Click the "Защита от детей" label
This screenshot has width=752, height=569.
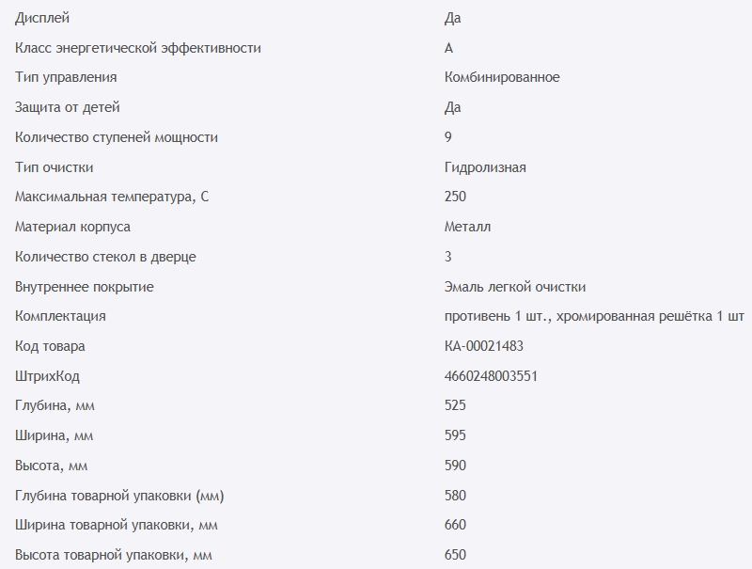coord(68,107)
